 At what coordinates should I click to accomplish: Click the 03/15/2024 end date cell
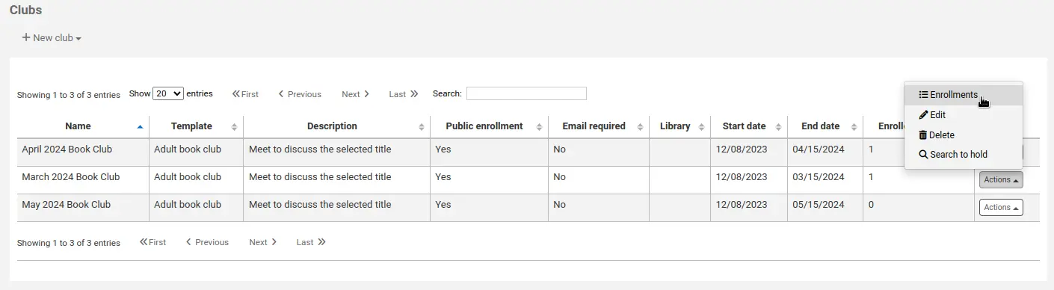825,180
